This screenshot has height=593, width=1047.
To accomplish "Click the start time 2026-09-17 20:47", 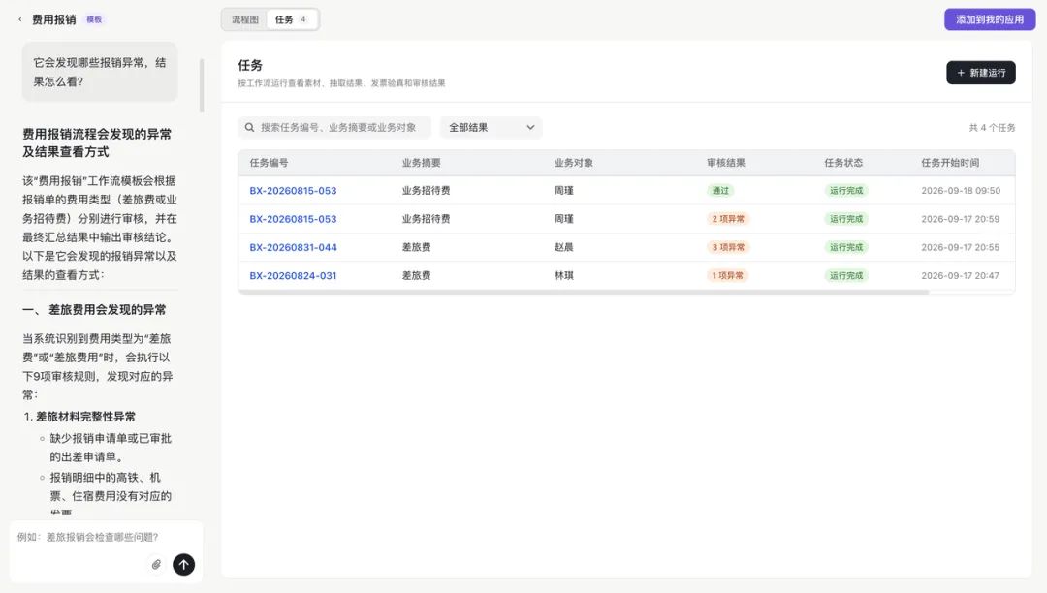I will (x=960, y=275).
